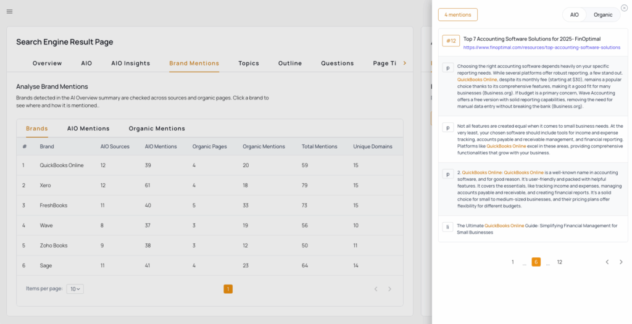Click highlighted QuickBooks Online in first paragraph
This screenshot has width=632, height=324.
(477, 80)
